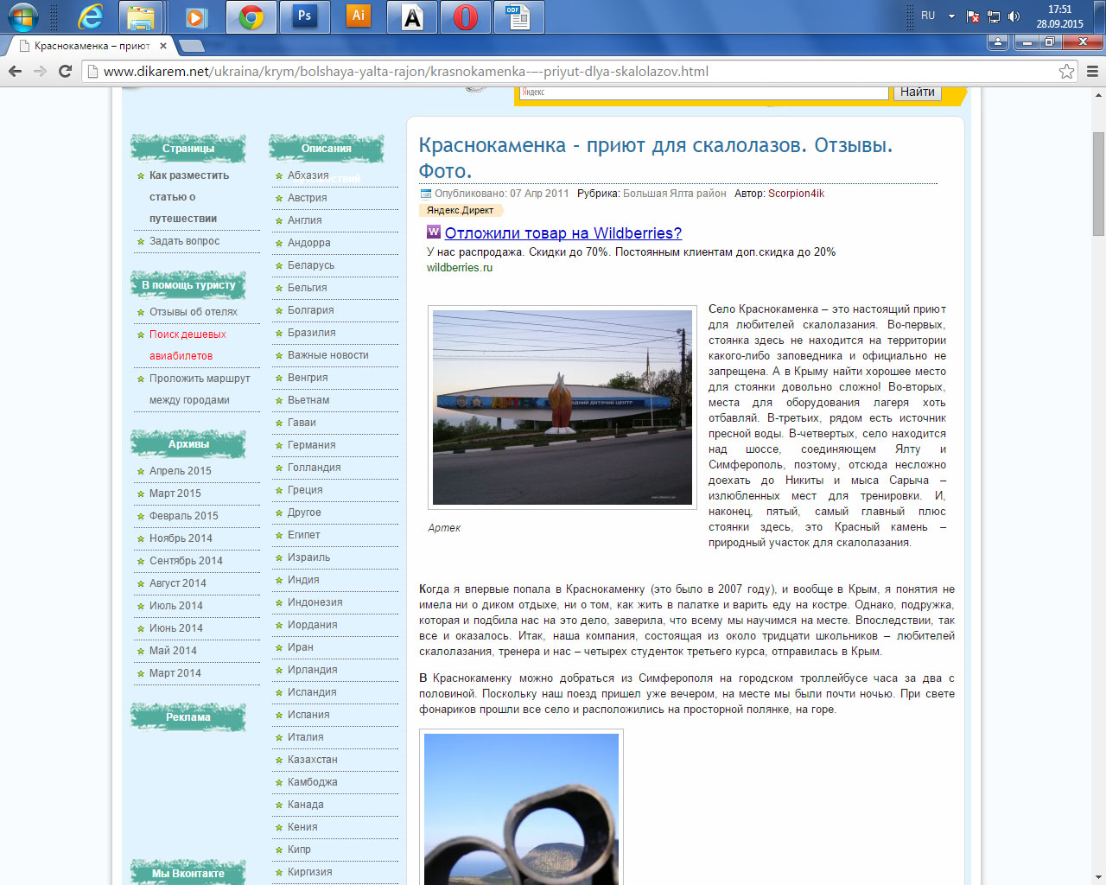Open the Задать вопрос link

tap(184, 241)
